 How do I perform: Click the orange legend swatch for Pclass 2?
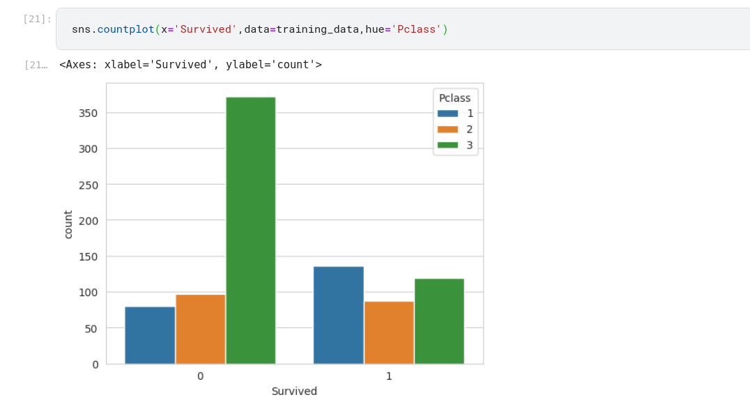pos(447,130)
